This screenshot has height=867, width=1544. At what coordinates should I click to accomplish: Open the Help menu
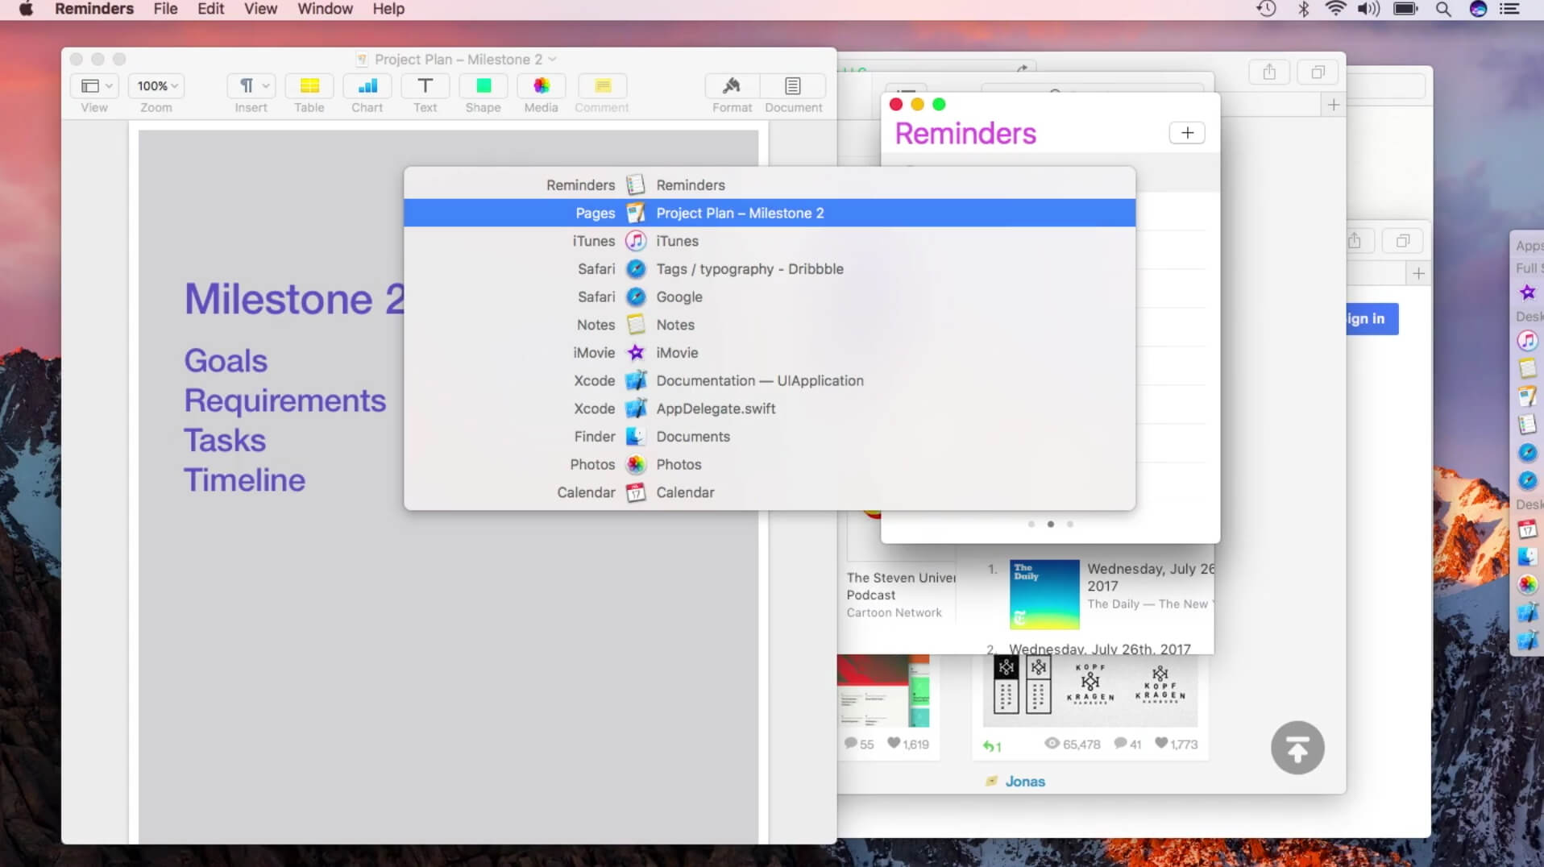click(x=388, y=9)
